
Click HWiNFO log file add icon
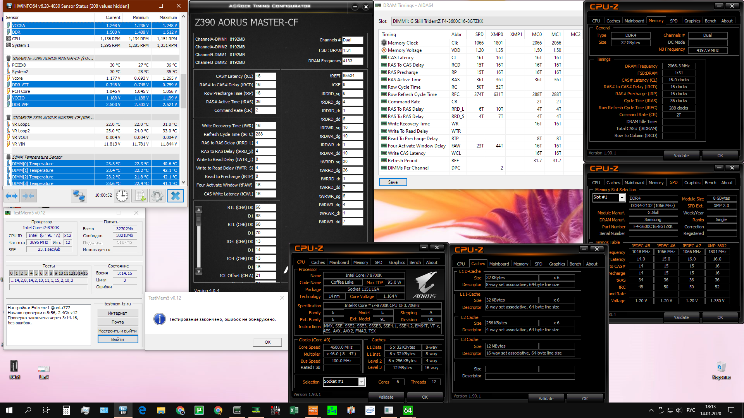pos(139,196)
